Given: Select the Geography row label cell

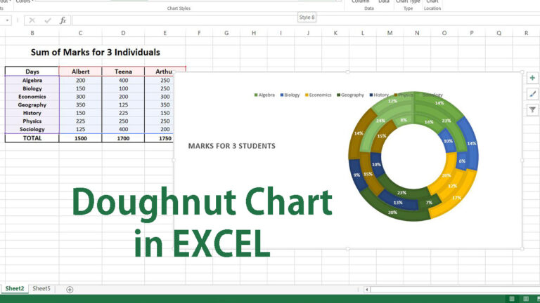Looking at the screenshot, I should click(32, 105).
